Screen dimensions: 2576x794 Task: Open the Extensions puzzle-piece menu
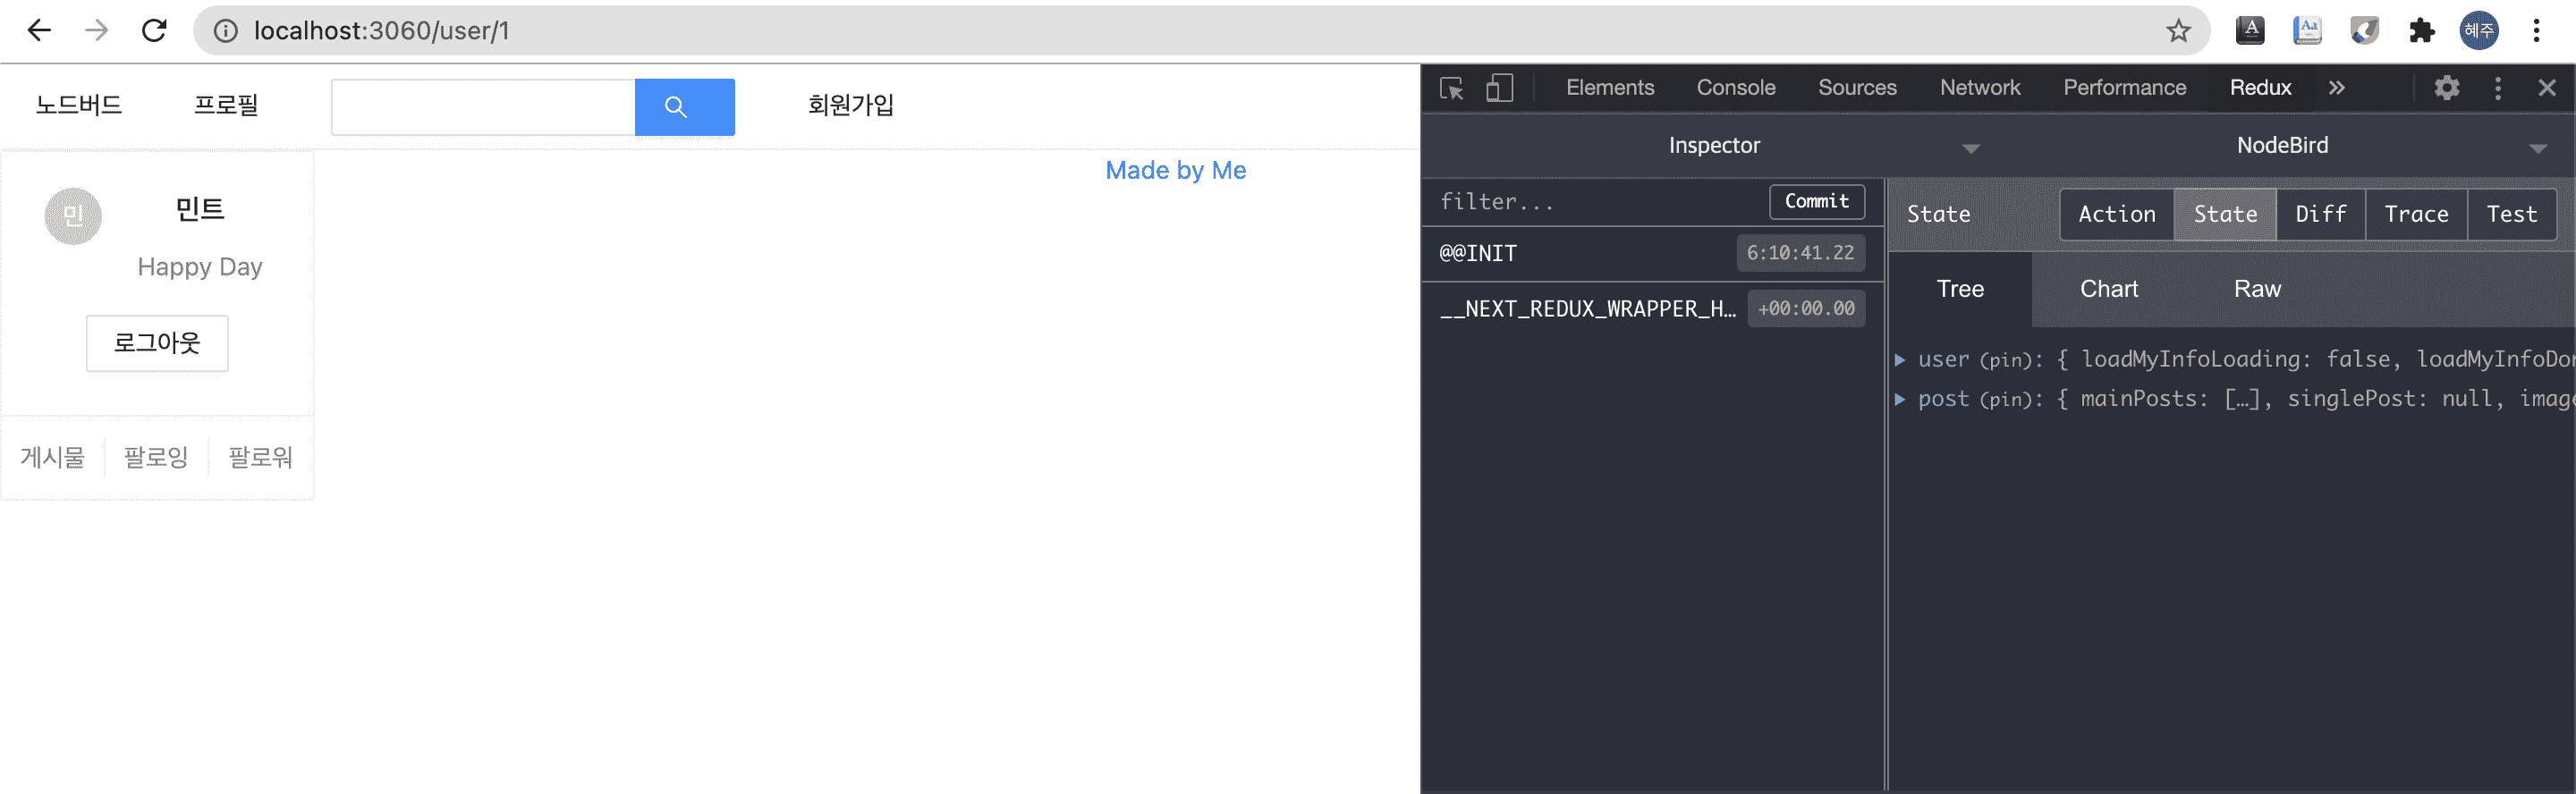[x=2421, y=30]
